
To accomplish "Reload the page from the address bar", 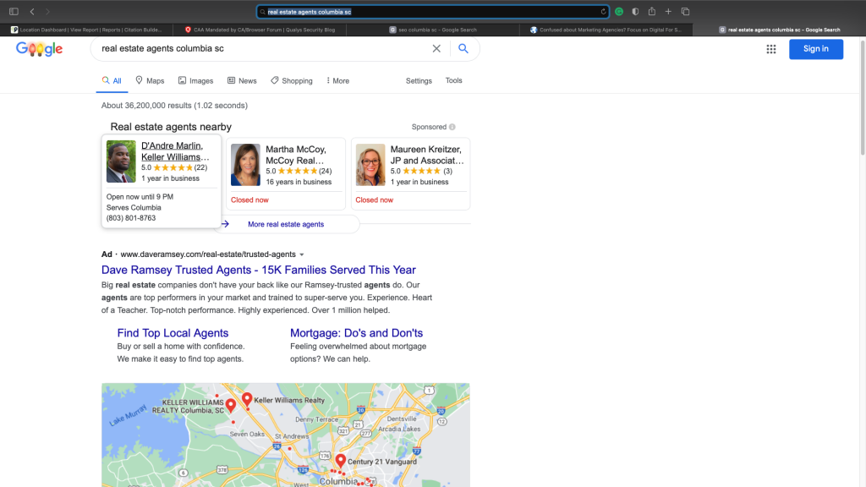I will [603, 12].
